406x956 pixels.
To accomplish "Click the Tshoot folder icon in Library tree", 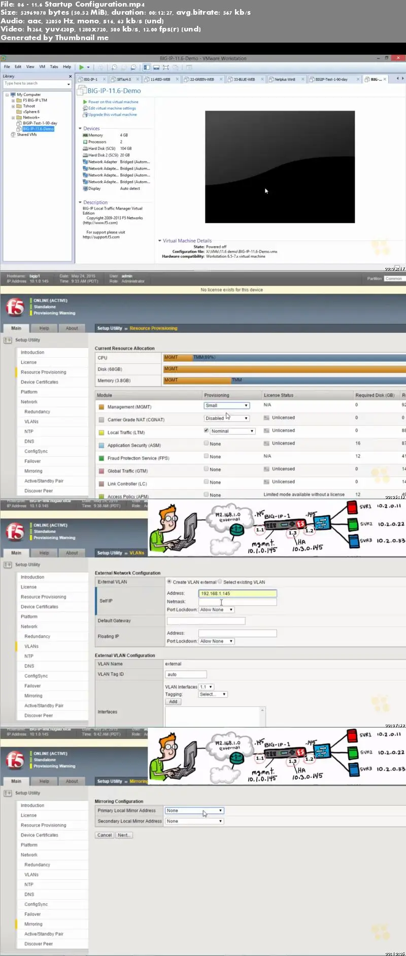I will pyautogui.click(x=19, y=106).
